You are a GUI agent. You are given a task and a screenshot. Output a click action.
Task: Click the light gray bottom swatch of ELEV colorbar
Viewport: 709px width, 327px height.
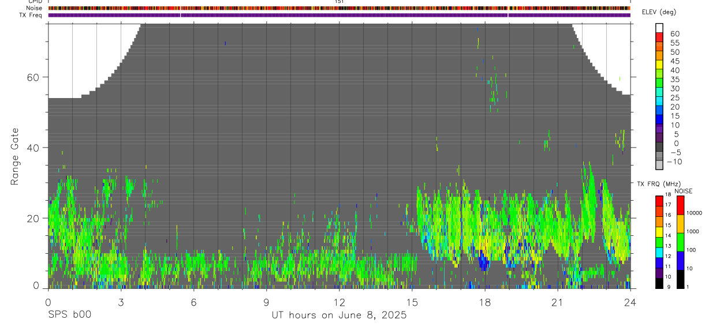[659, 165]
